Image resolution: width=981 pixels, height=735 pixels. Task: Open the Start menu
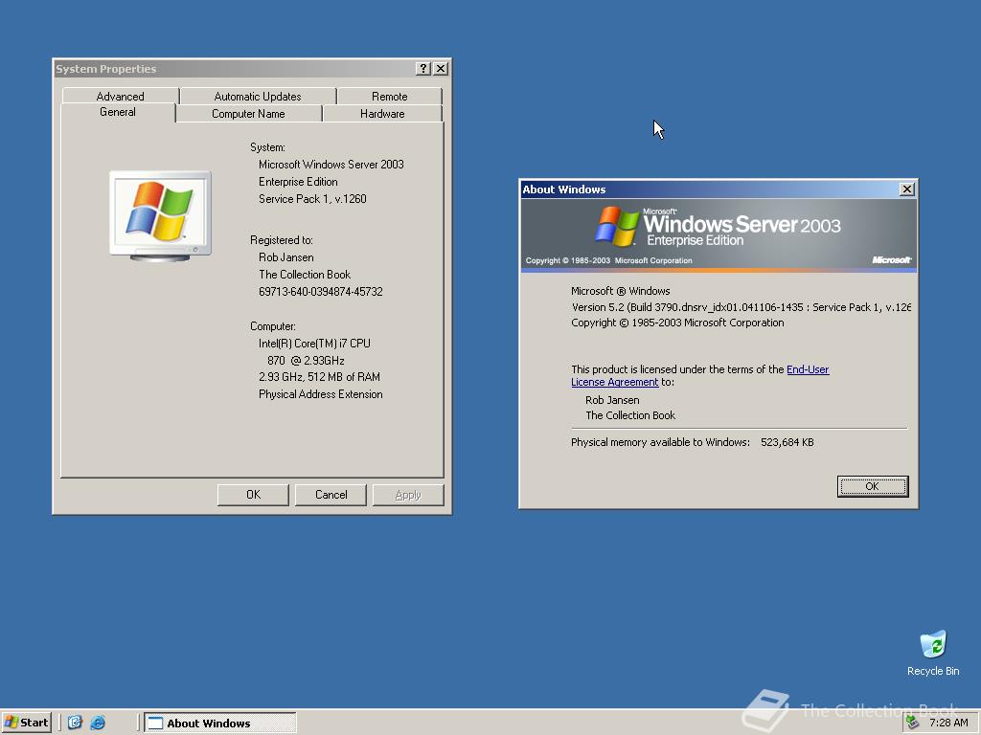point(26,723)
